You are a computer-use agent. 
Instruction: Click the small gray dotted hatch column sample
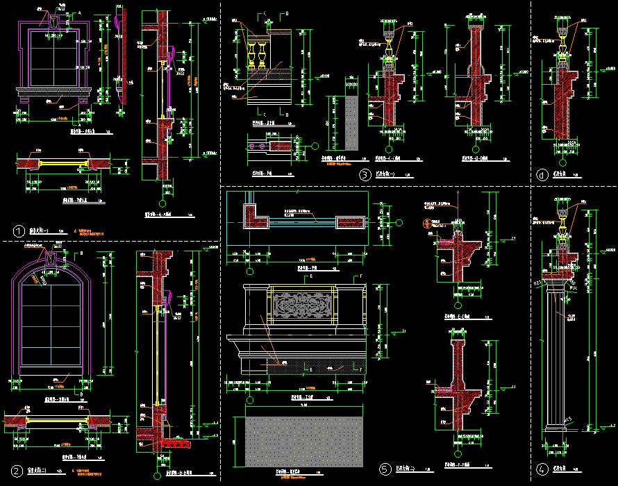[351, 122]
